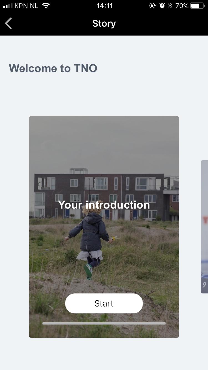Tap the 14:11 clock in status bar
The width and height of the screenshot is (208, 370).
(105, 6)
